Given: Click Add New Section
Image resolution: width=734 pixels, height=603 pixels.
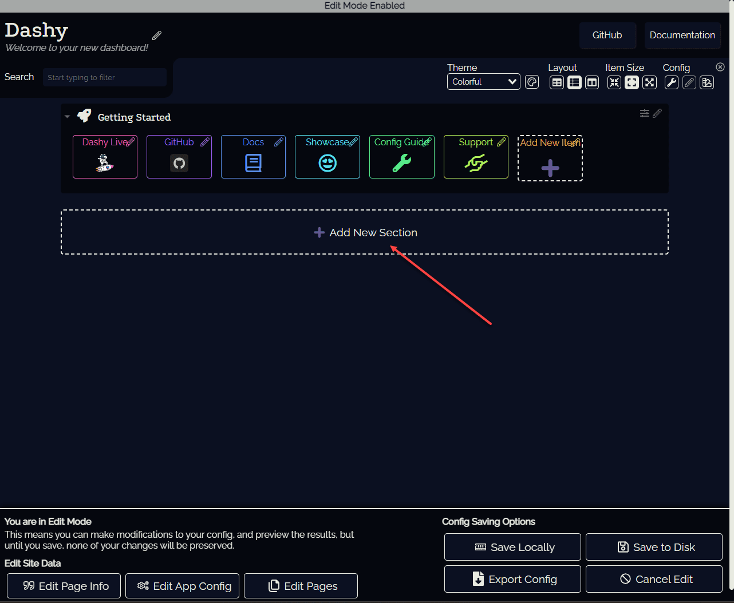Looking at the screenshot, I should point(365,232).
